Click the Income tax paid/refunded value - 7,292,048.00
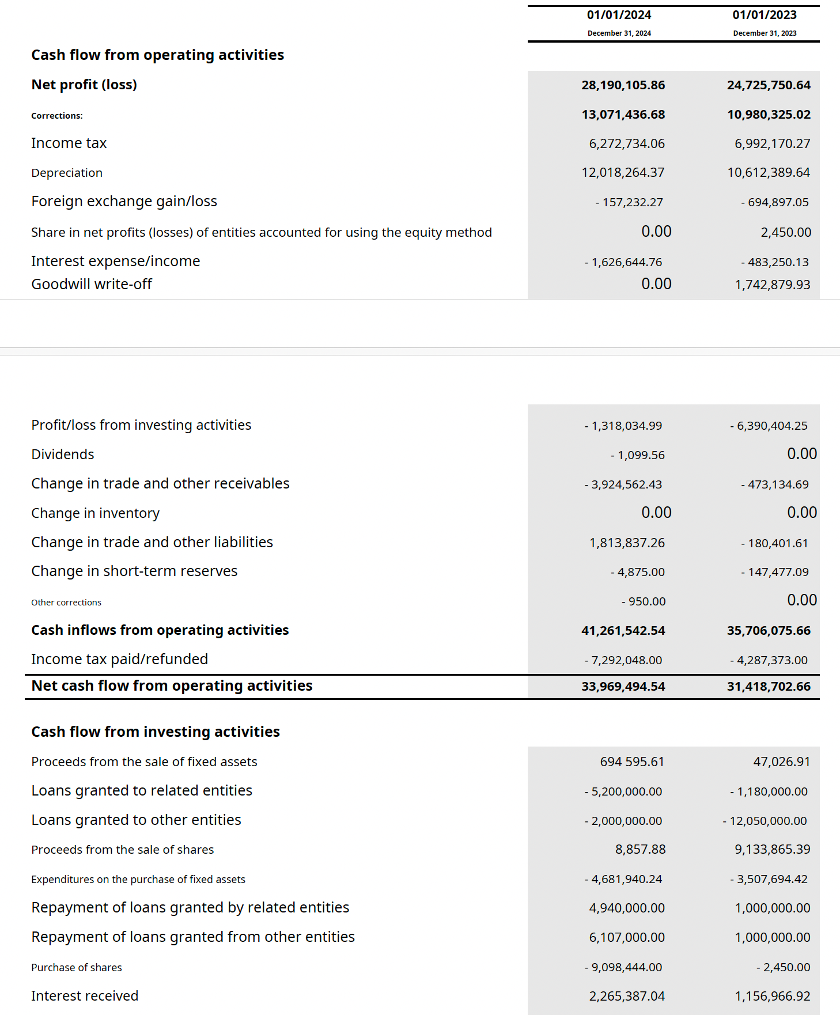 623,660
